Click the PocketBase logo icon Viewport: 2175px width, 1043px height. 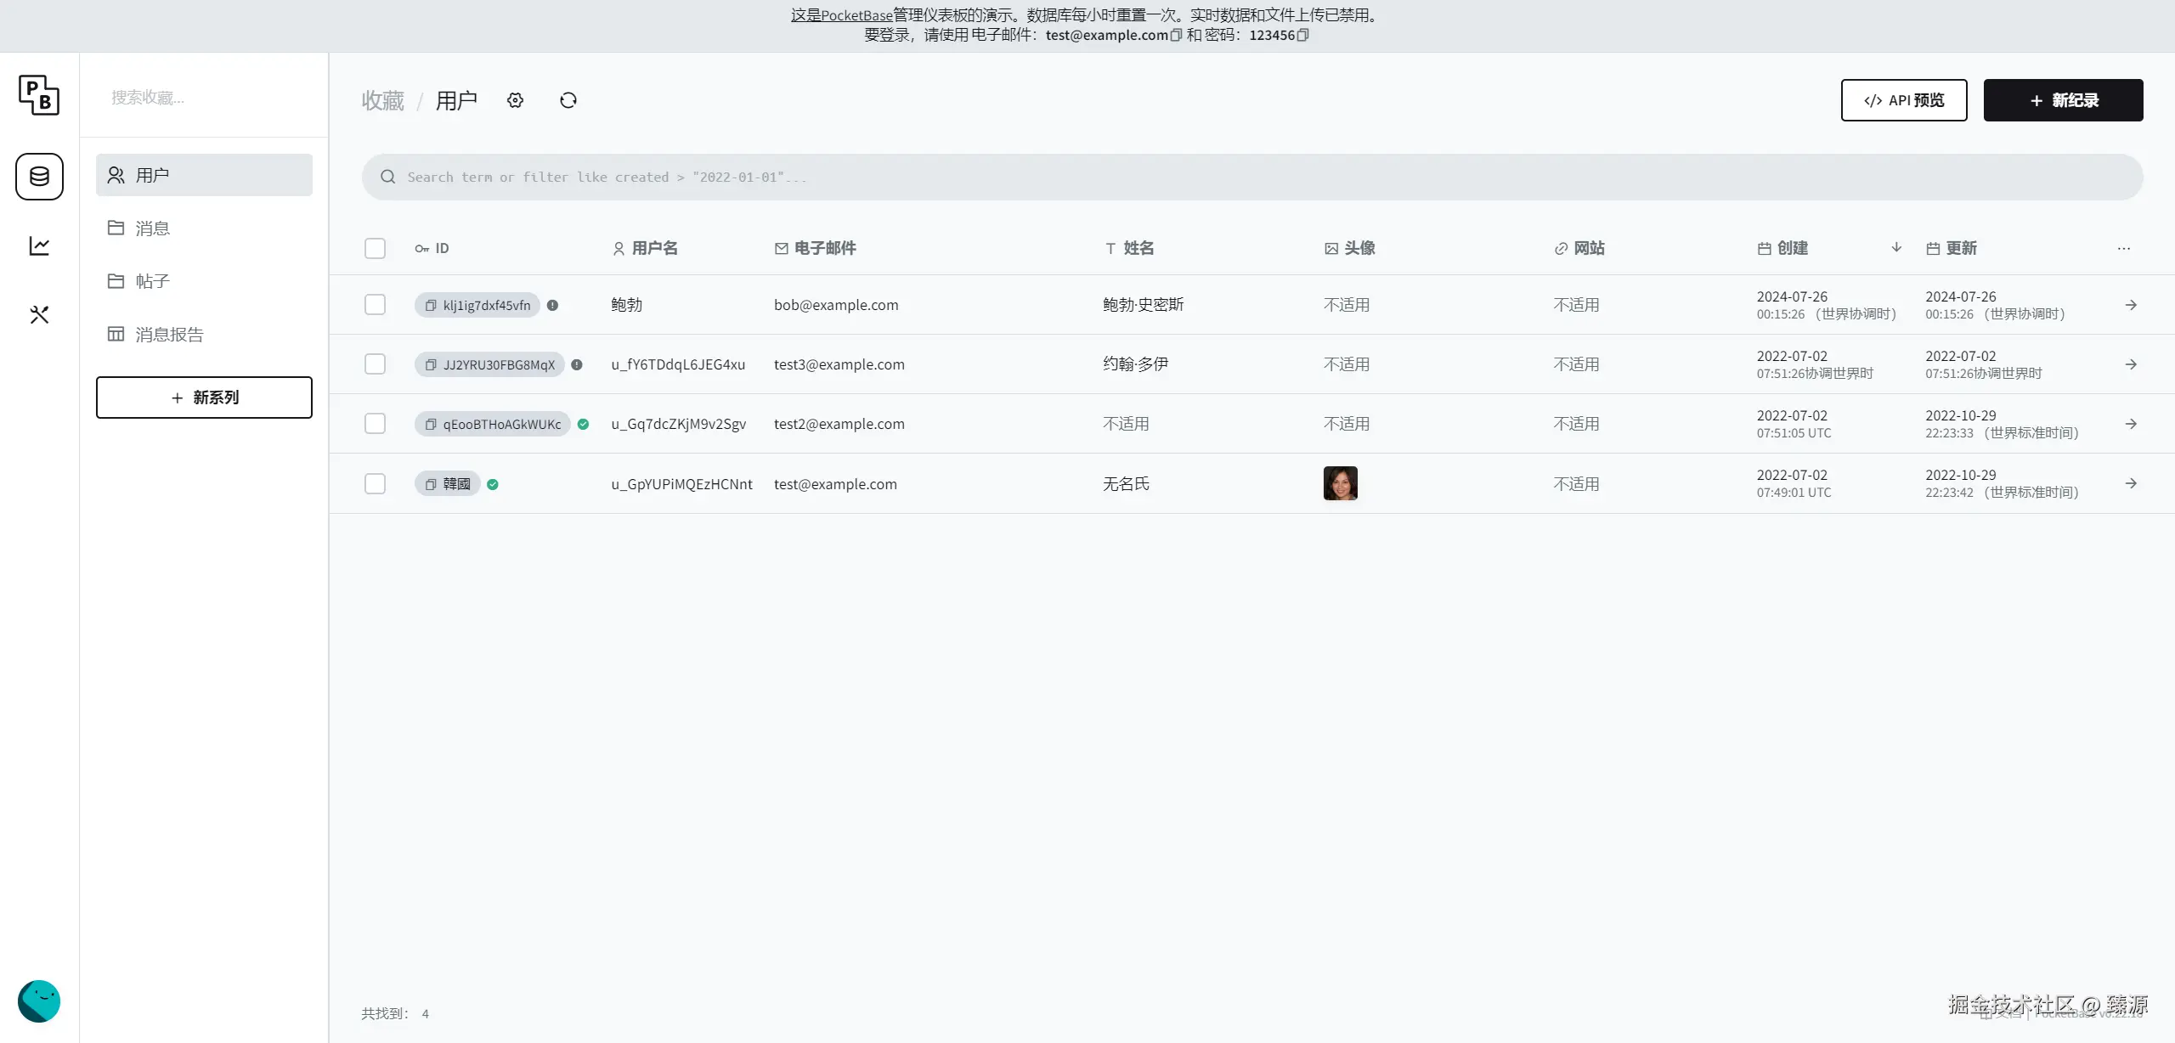pos(39,94)
